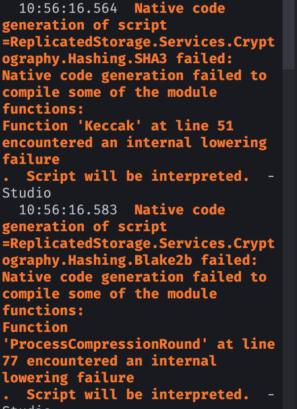Click the word 'Function' above 'ProcessCompressionRound'

point(35,327)
